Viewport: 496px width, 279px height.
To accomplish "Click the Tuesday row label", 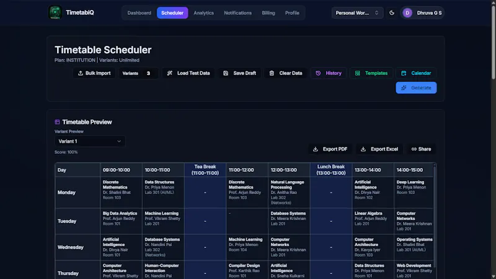I will (77, 221).
